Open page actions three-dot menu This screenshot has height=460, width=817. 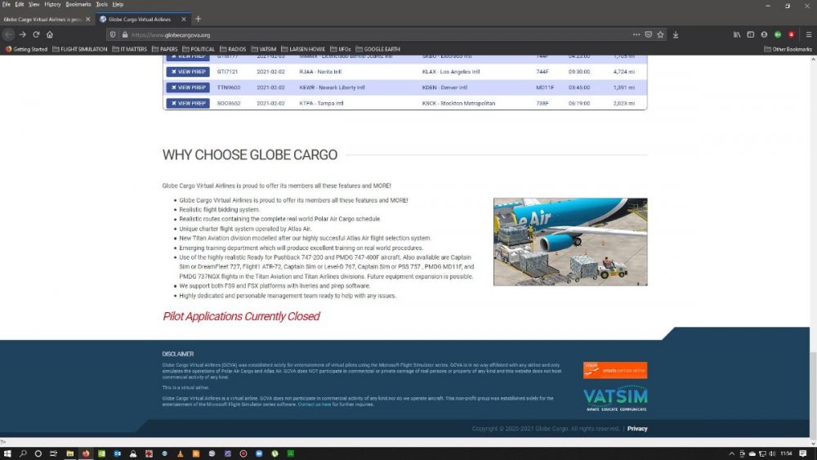(x=636, y=34)
